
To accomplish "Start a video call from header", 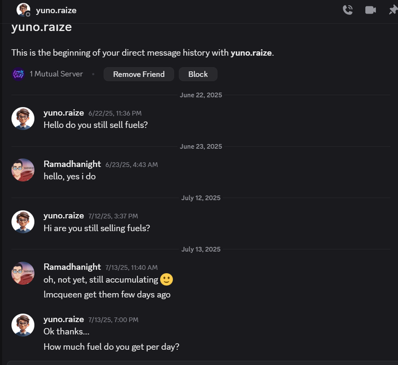I will pyautogui.click(x=371, y=10).
